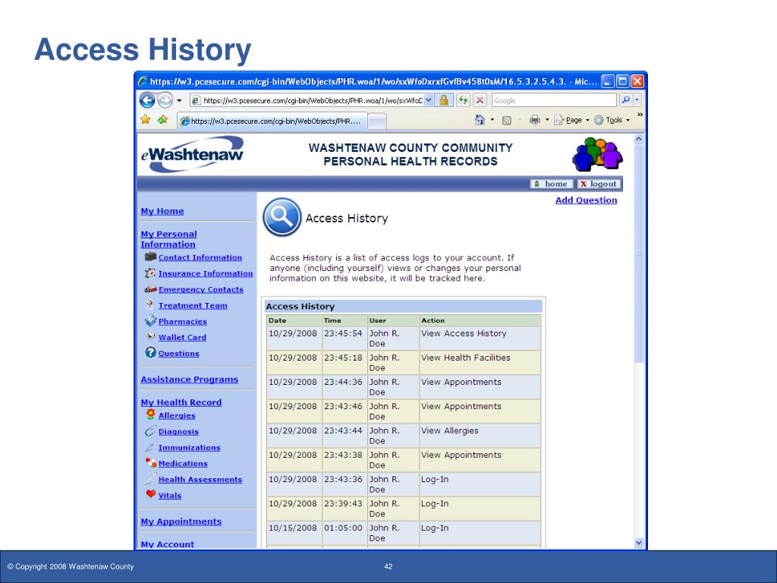Click the Medications pills icon
Screen dimensions: 777x583
pos(151,462)
